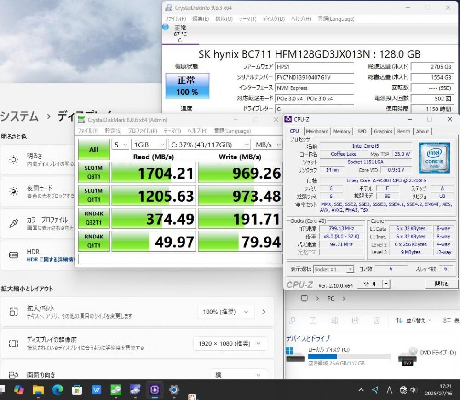Open CrystalDiskInfo's 機能(U) menu

point(224,19)
